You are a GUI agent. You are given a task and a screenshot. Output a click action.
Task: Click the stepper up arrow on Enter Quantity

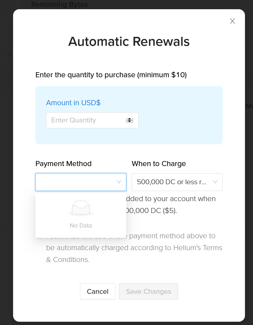(129, 119)
